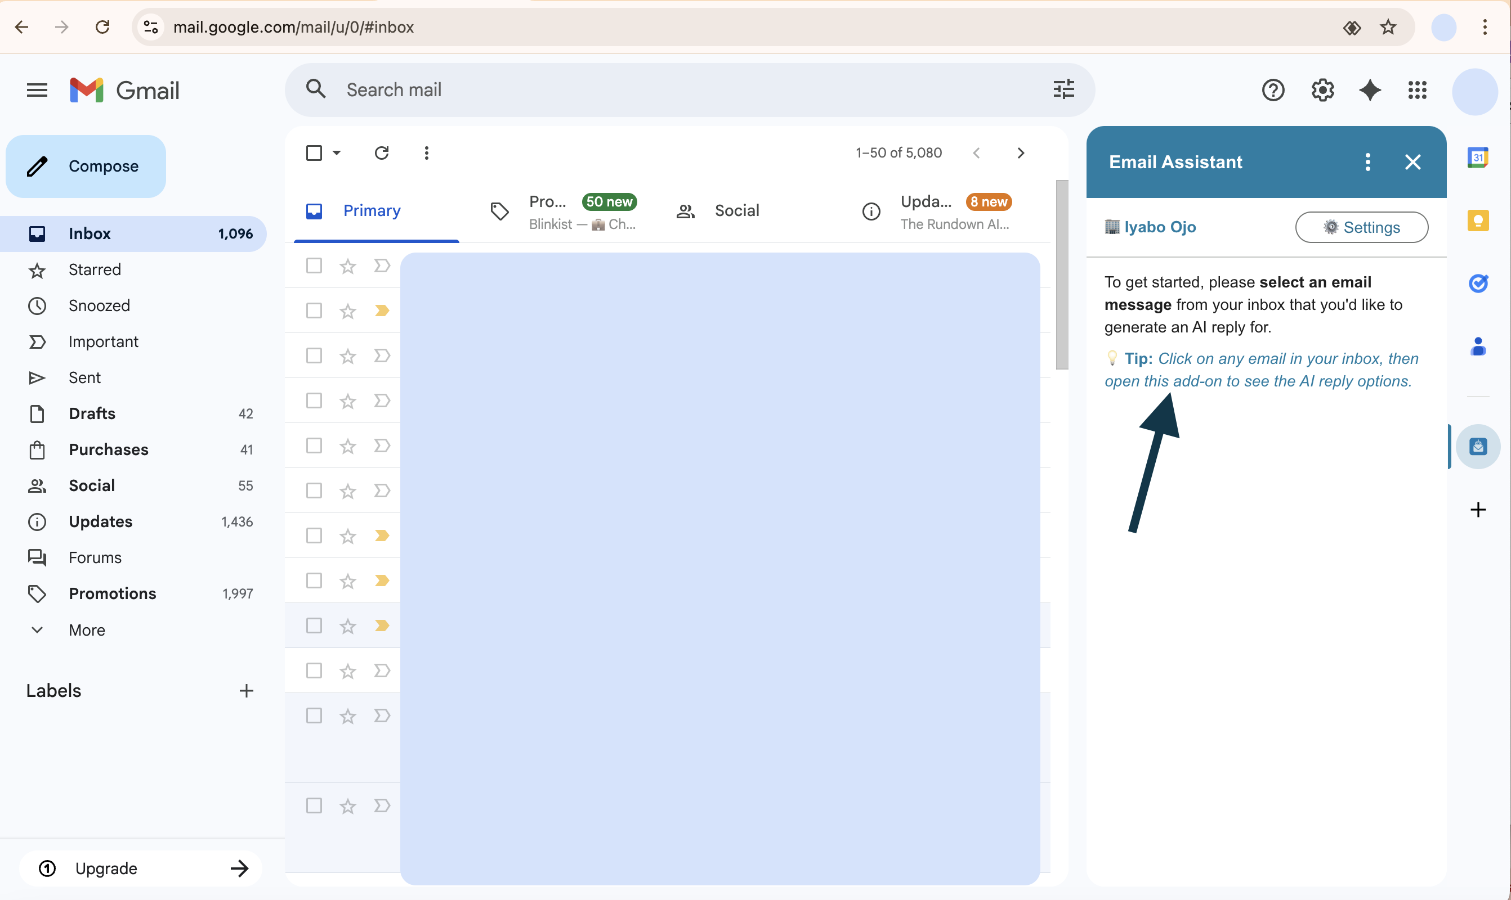Open the Gemini AI assistant

(1370, 90)
